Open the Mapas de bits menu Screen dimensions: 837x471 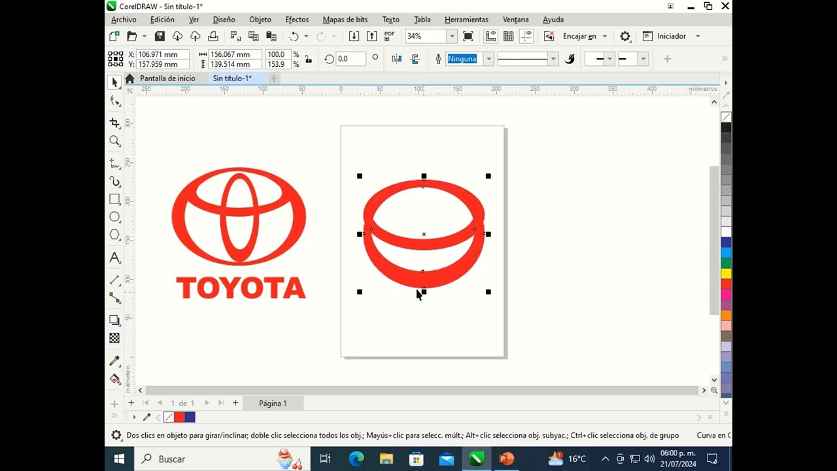345,20
